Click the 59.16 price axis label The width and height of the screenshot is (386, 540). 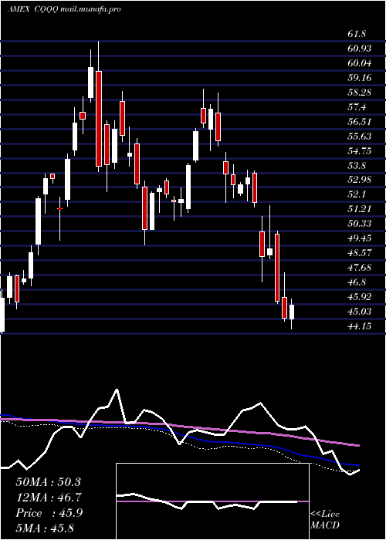[360, 78]
